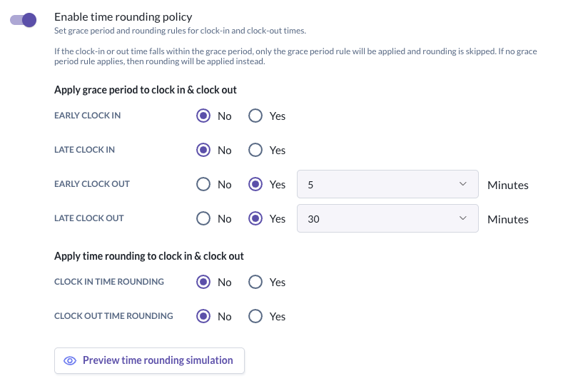Toggle the Enable time rounding policy switch
Screen dimensions: 573x386
[x=23, y=19]
